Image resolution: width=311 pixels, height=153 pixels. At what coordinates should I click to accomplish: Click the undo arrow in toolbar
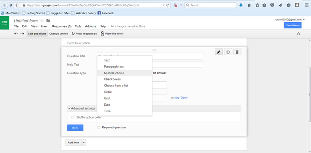[x=16, y=34]
